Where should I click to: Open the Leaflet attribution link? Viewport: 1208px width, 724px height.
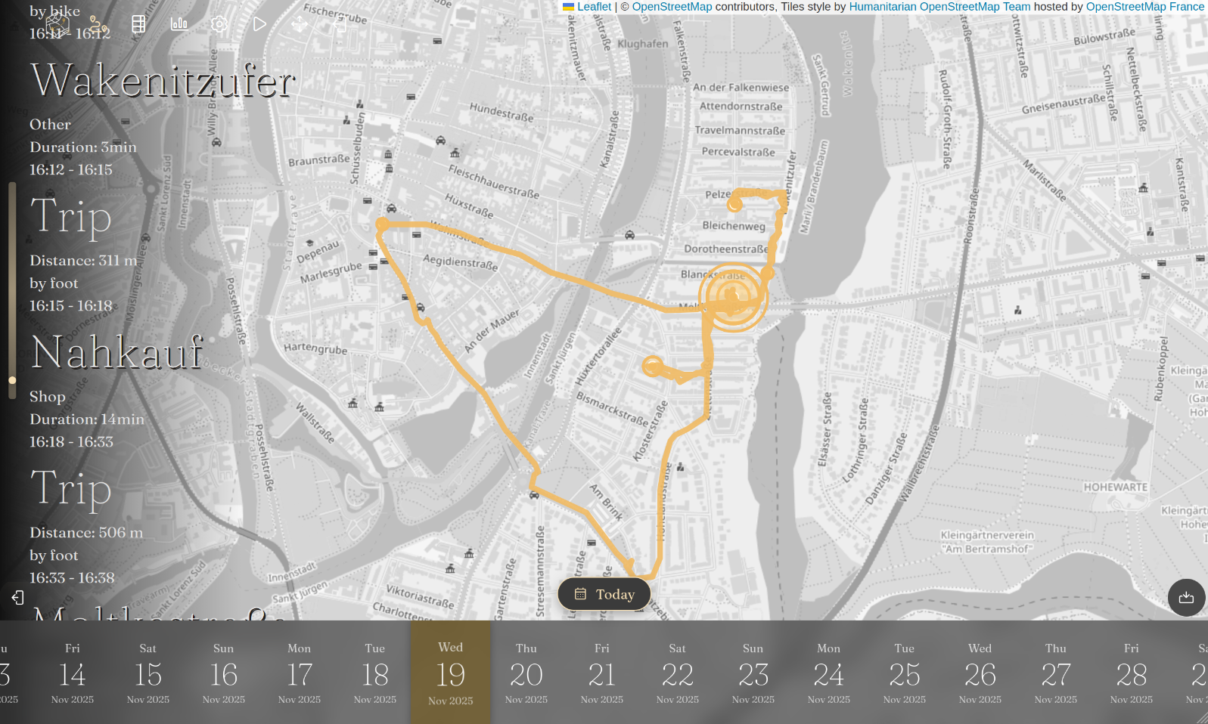[594, 7]
